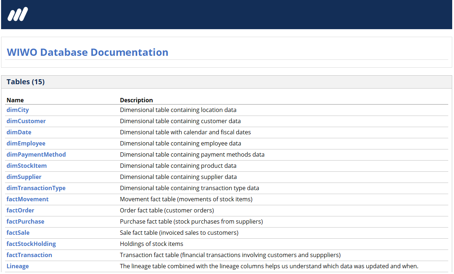Image resolution: width=454 pixels, height=274 pixels.
Task: Click the logo icon in the header
Action: pyautogui.click(x=18, y=14)
